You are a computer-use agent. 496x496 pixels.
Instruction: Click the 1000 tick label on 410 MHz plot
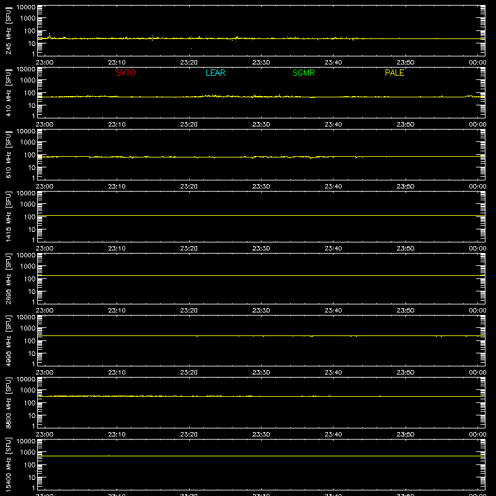27,81
